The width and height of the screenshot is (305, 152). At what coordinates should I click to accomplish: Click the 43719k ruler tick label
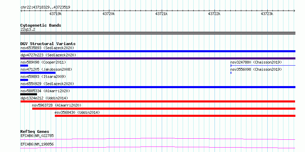(x=56, y=14)
